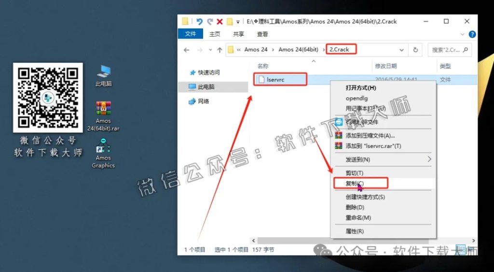Screen dimensions: 494x272
Task: Choose 重命名(M) in context menu
Action: [383, 218]
